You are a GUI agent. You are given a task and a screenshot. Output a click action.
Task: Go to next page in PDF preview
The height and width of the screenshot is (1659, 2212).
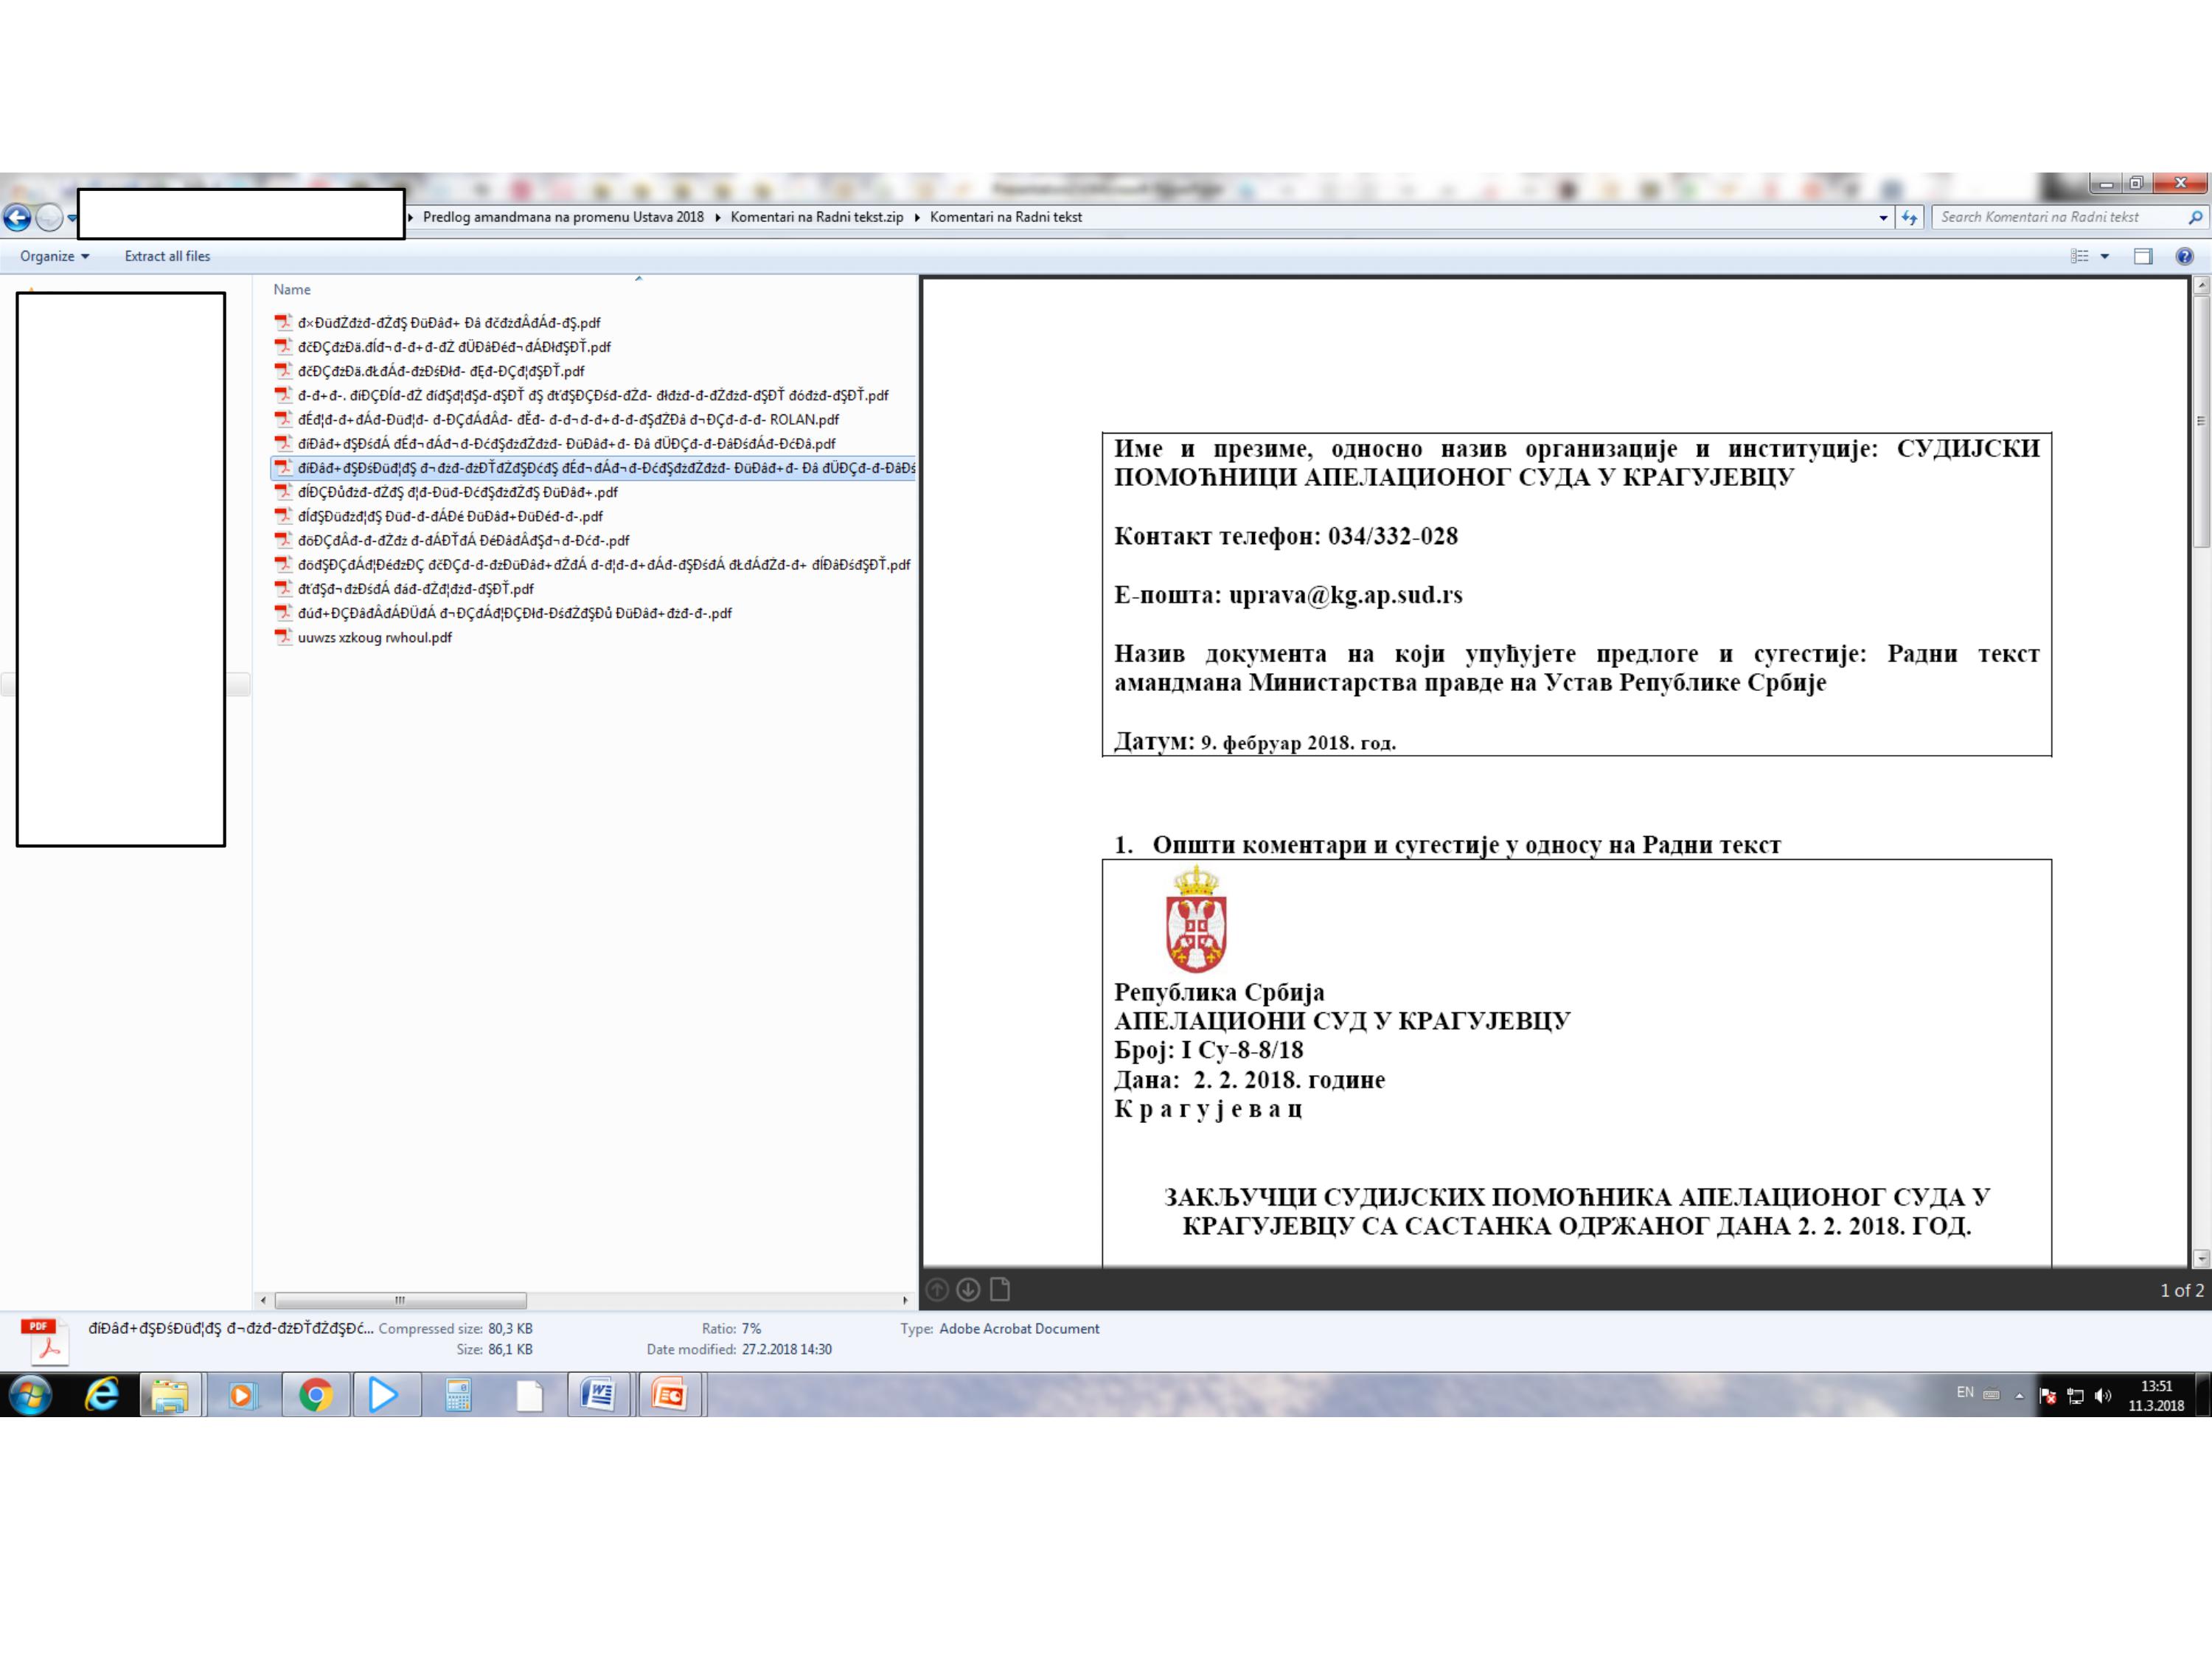pyautogui.click(x=967, y=1290)
